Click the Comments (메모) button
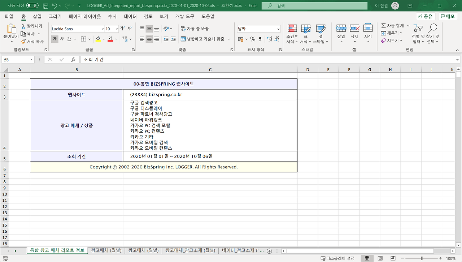The image size is (462, 262). point(448,16)
